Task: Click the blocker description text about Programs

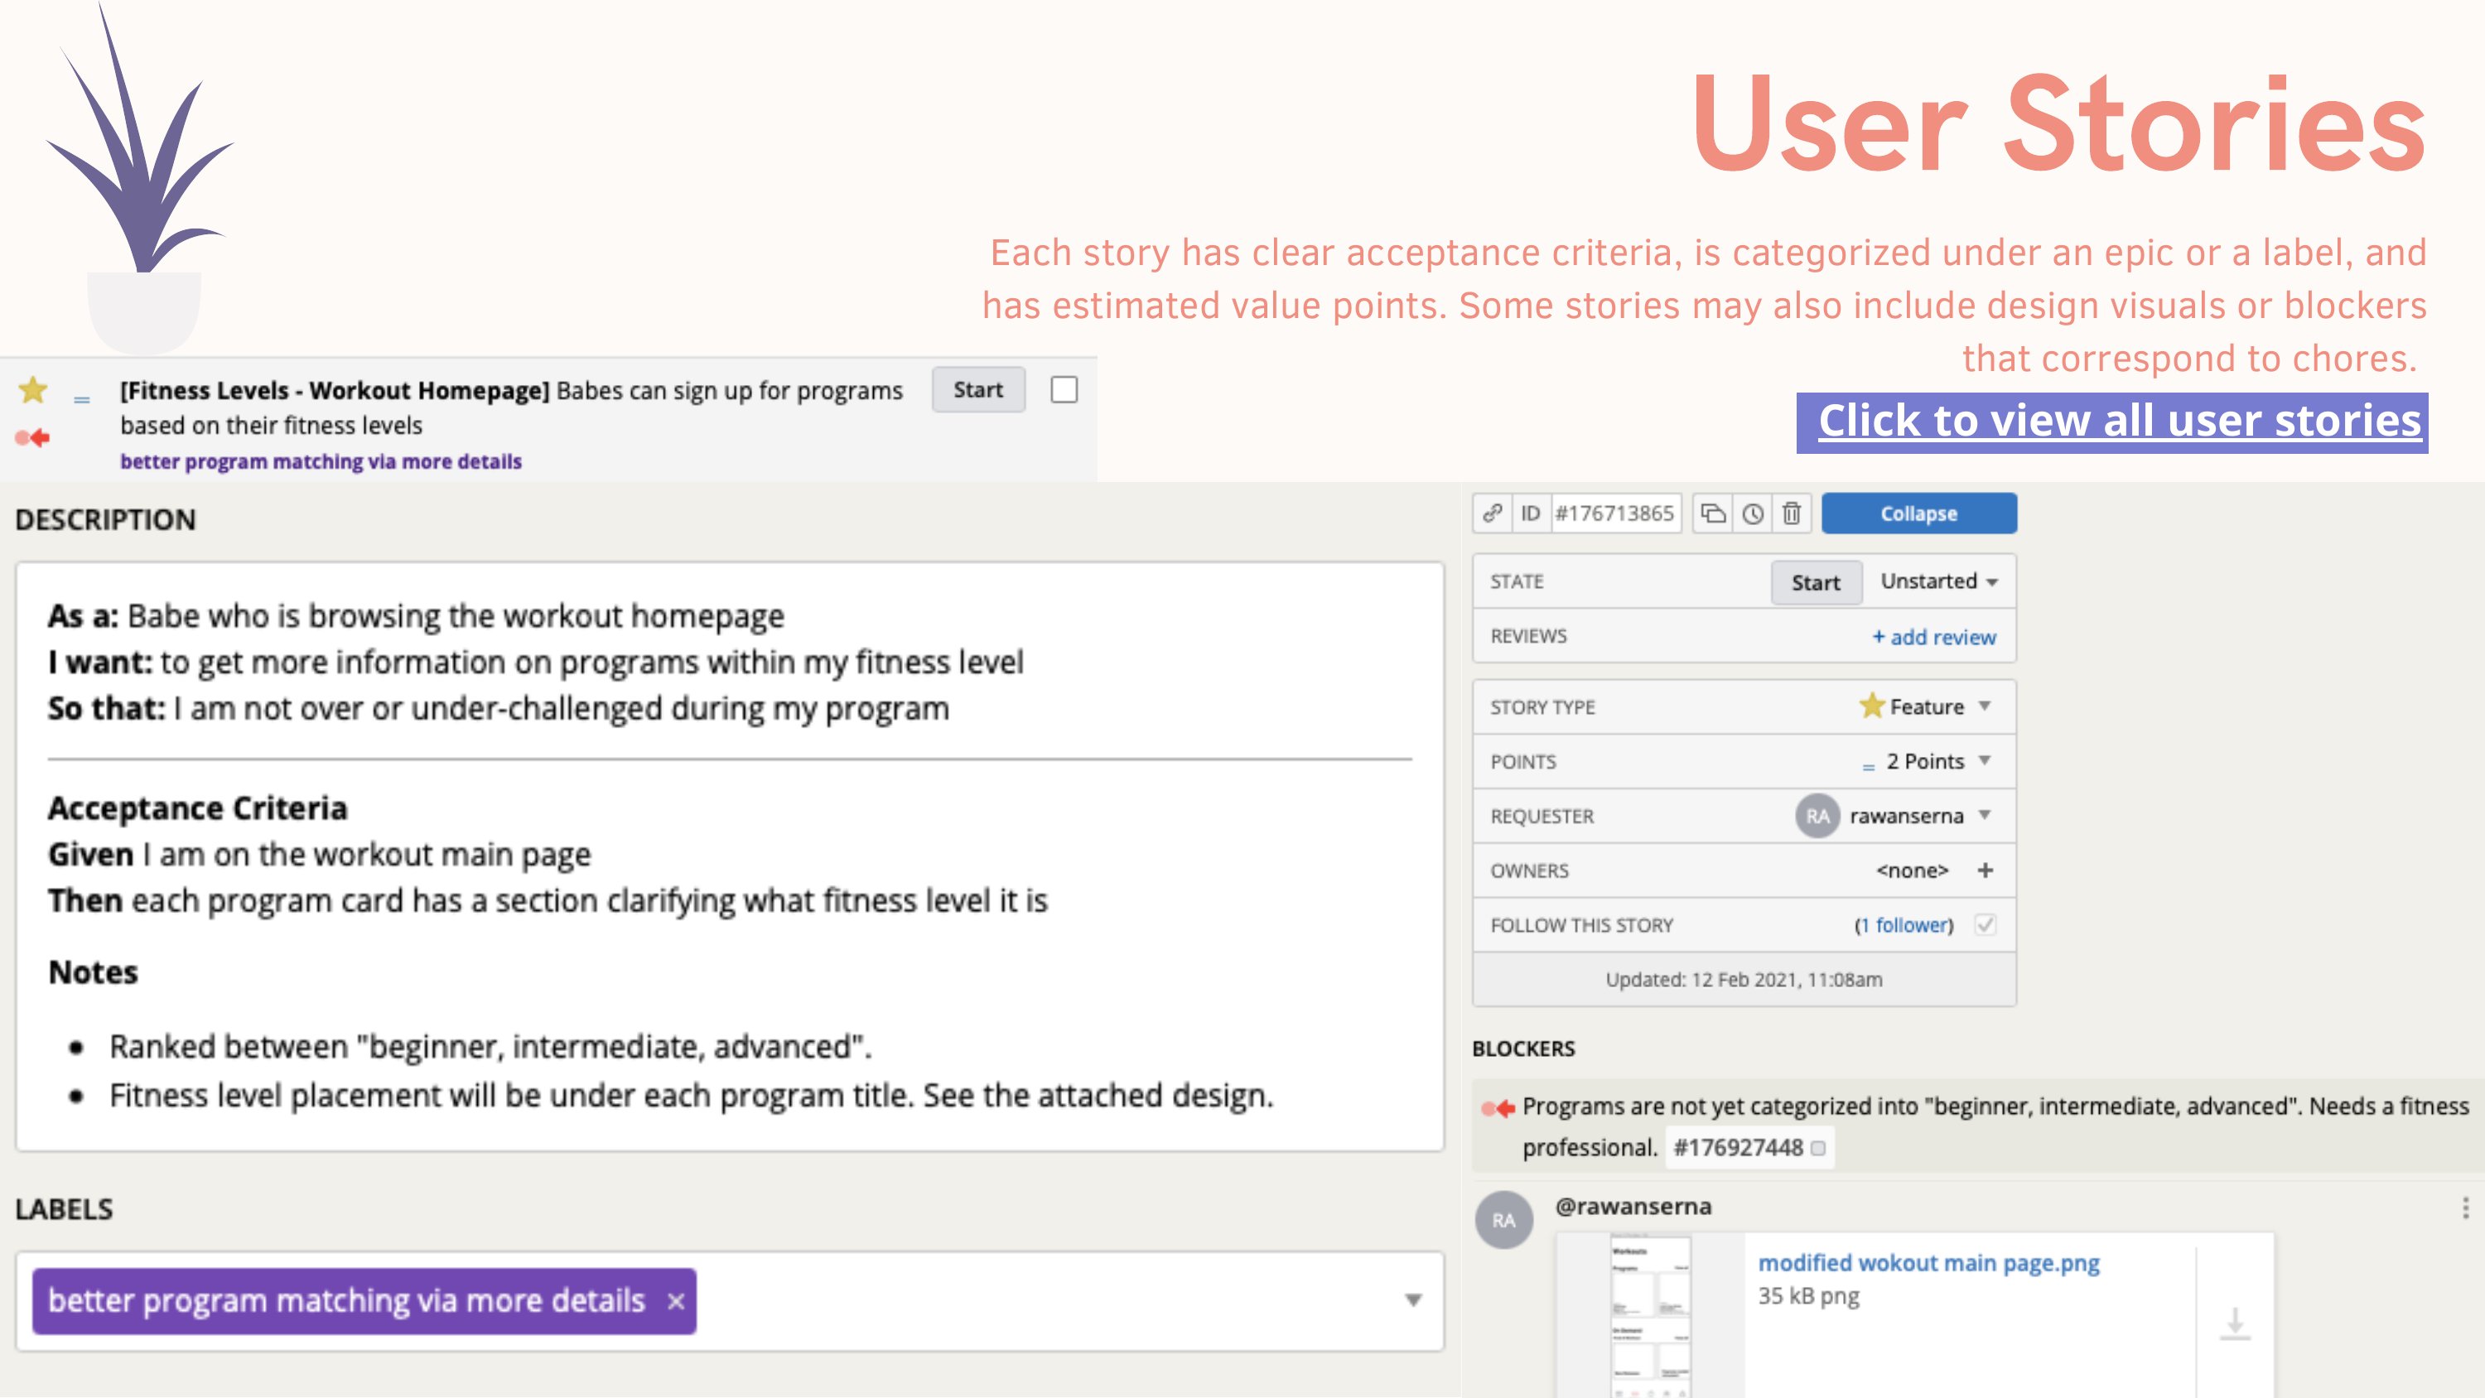Action: click(x=1995, y=1127)
